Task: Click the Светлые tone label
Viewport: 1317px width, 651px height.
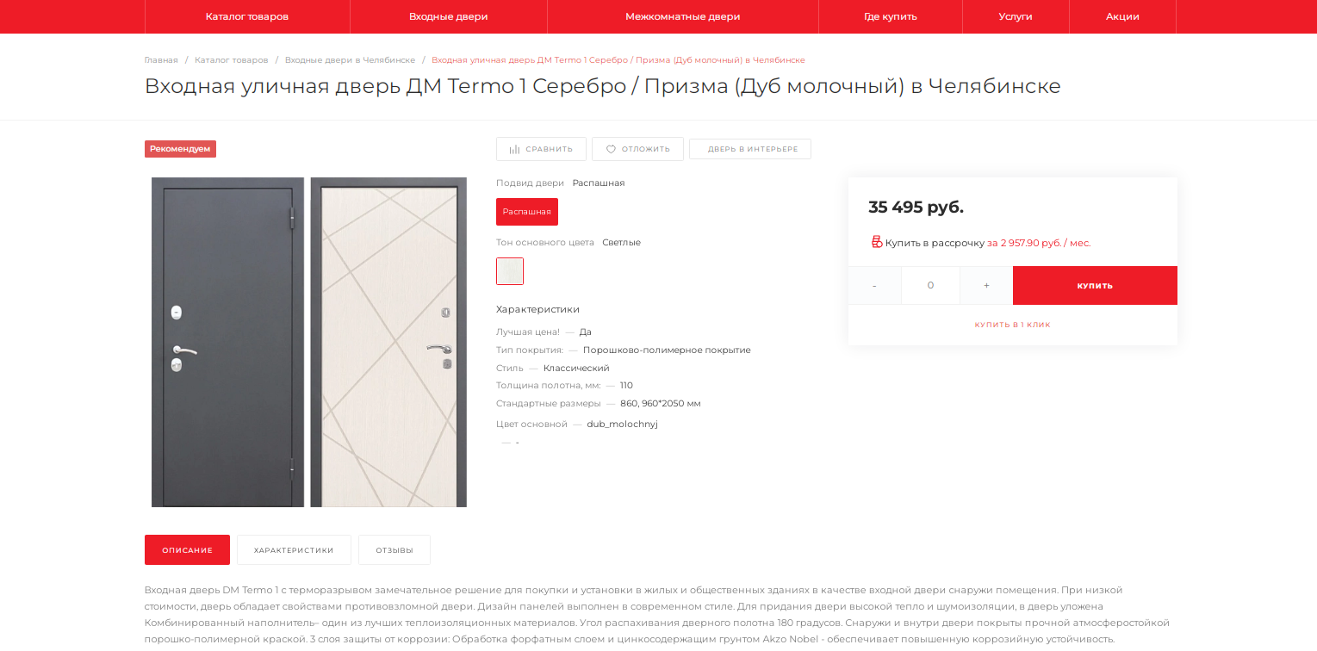Action: point(621,242)
